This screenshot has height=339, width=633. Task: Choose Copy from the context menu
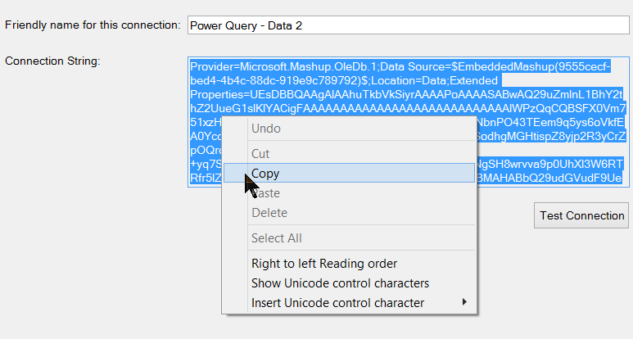[x=265, y=174]
